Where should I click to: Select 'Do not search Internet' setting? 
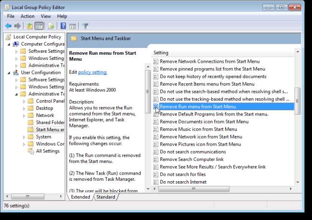click(183, 182)
